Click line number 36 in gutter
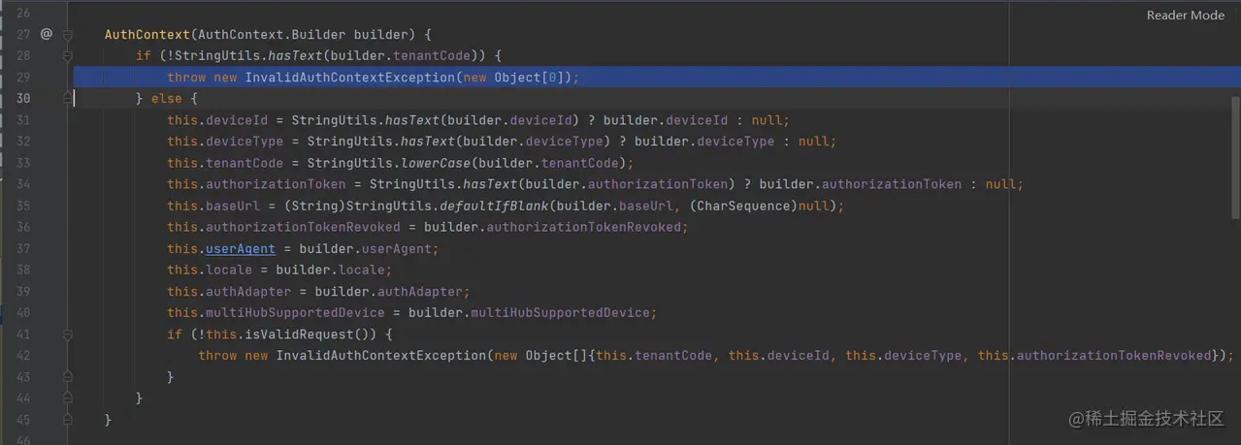Viewport: 1241px width, 445px height. (23, 227)
